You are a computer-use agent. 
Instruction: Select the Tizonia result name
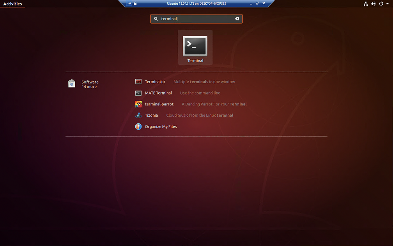[151, 115]
